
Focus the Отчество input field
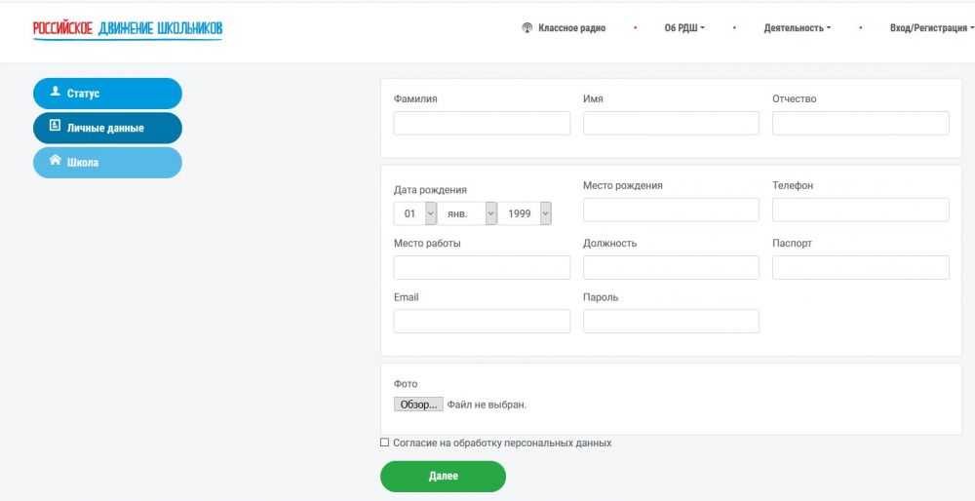point(861,123)
